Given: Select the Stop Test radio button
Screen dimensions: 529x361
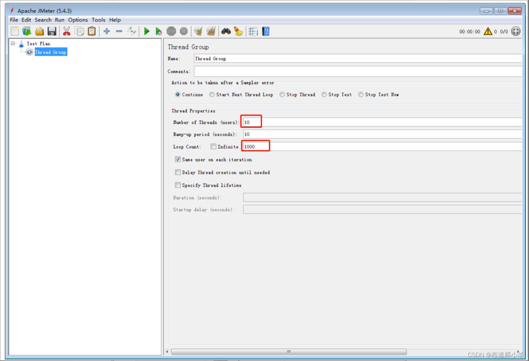Looking at the screenshot, I should [x=324, y=95].
